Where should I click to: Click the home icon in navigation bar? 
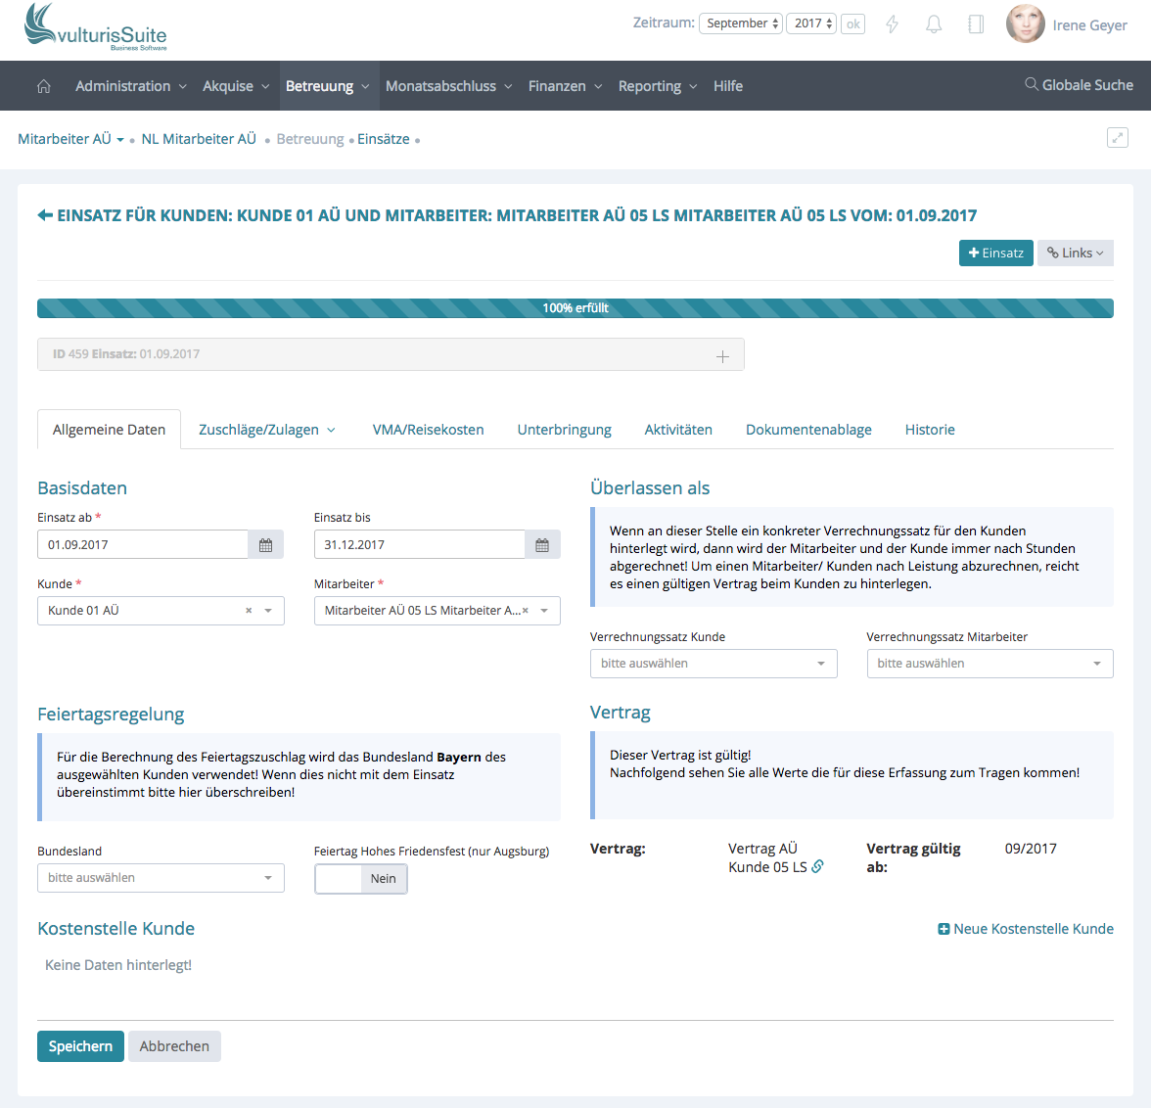coord(44,86)
